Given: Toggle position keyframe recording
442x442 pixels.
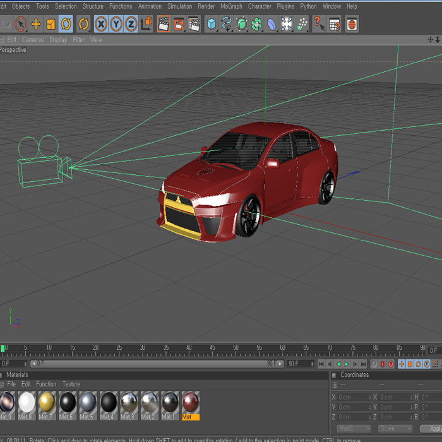Looking at the screenshot, I should (402, 364).
